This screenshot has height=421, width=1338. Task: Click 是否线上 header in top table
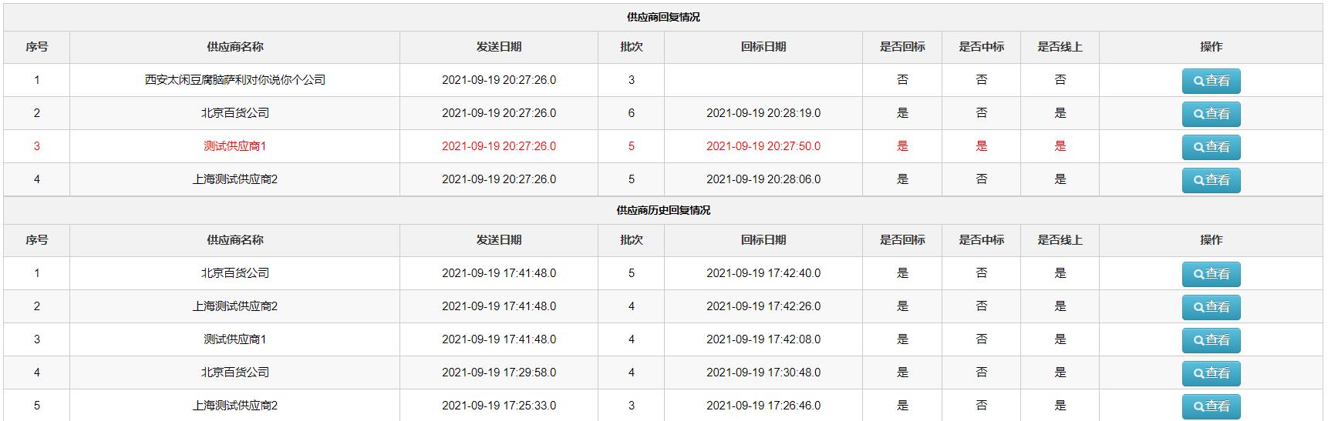pyautogui.click(x=1060, y=47)
